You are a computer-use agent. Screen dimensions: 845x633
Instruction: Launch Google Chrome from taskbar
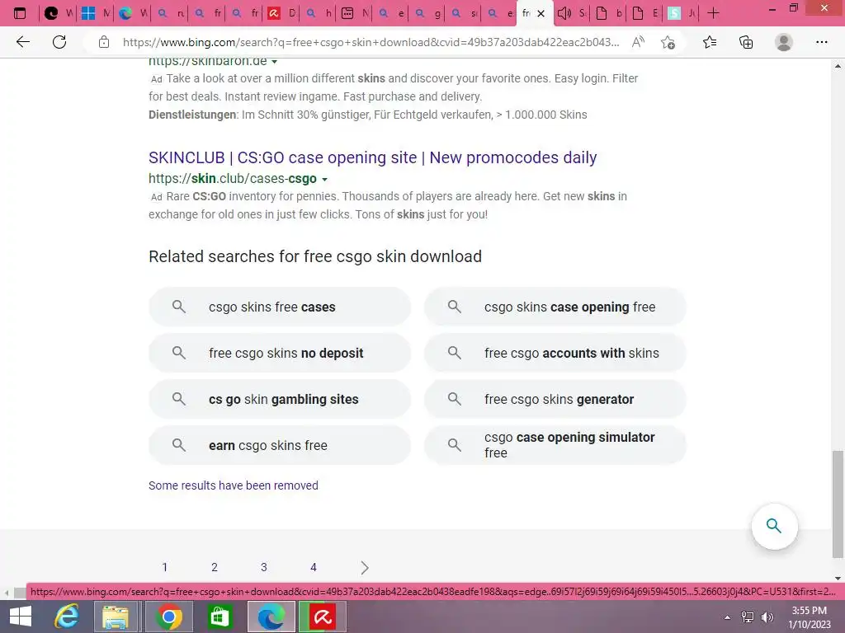click(169, 617)
